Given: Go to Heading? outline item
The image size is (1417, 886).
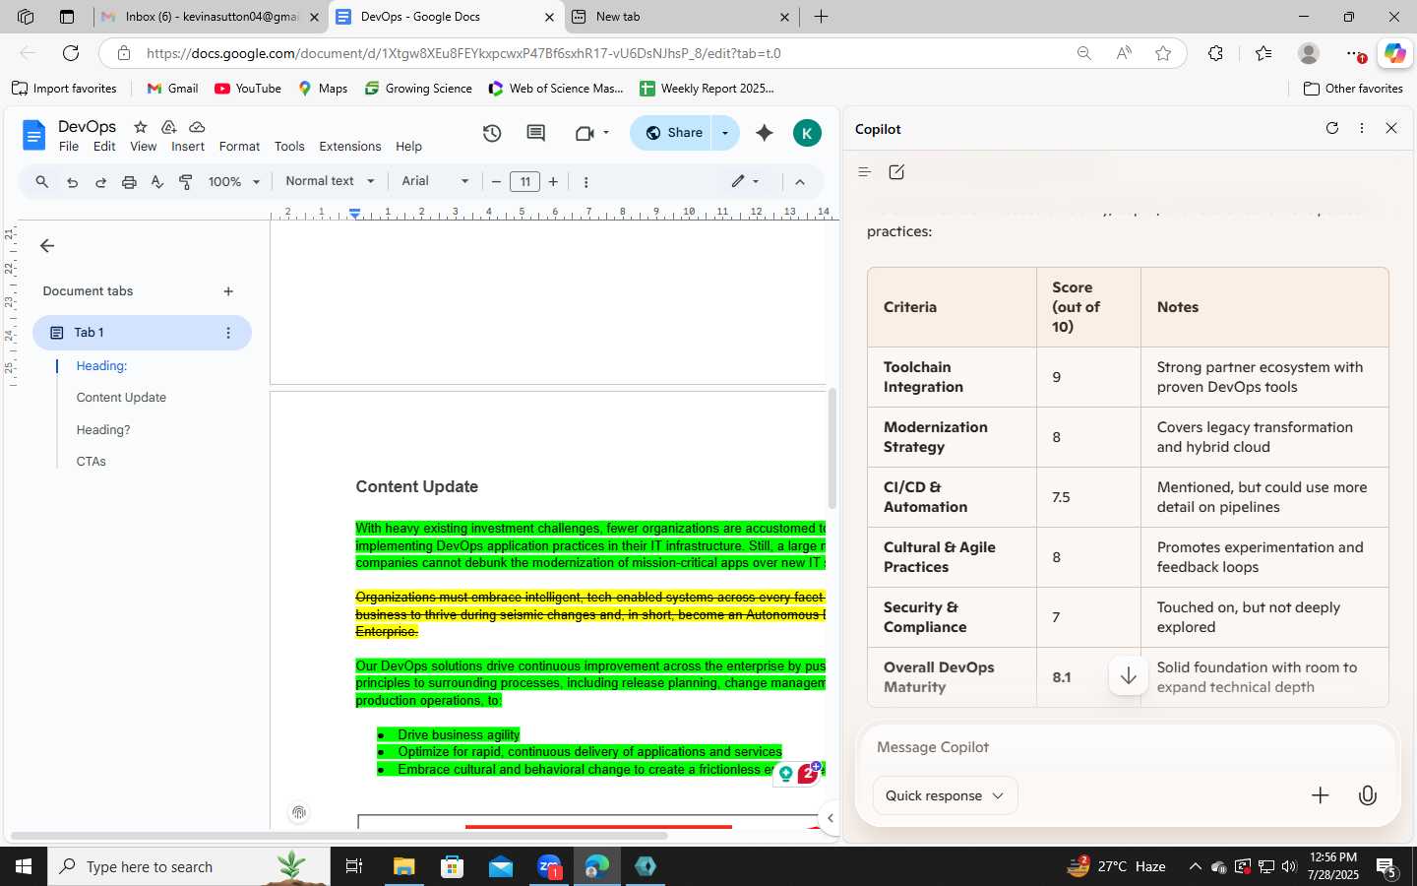Looking at the screenshot, I should [x=103, y=430].
